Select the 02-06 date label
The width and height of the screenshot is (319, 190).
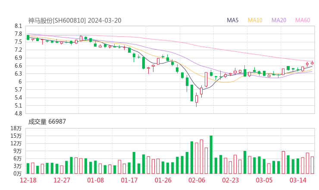[197, 180]
